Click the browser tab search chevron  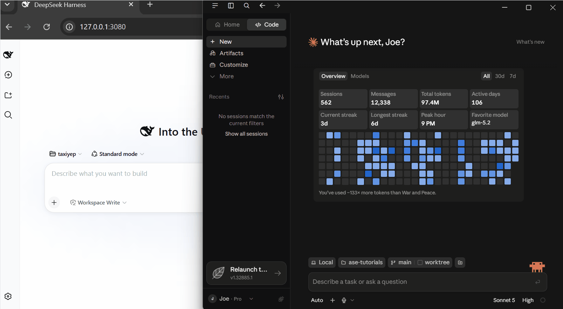7,5
